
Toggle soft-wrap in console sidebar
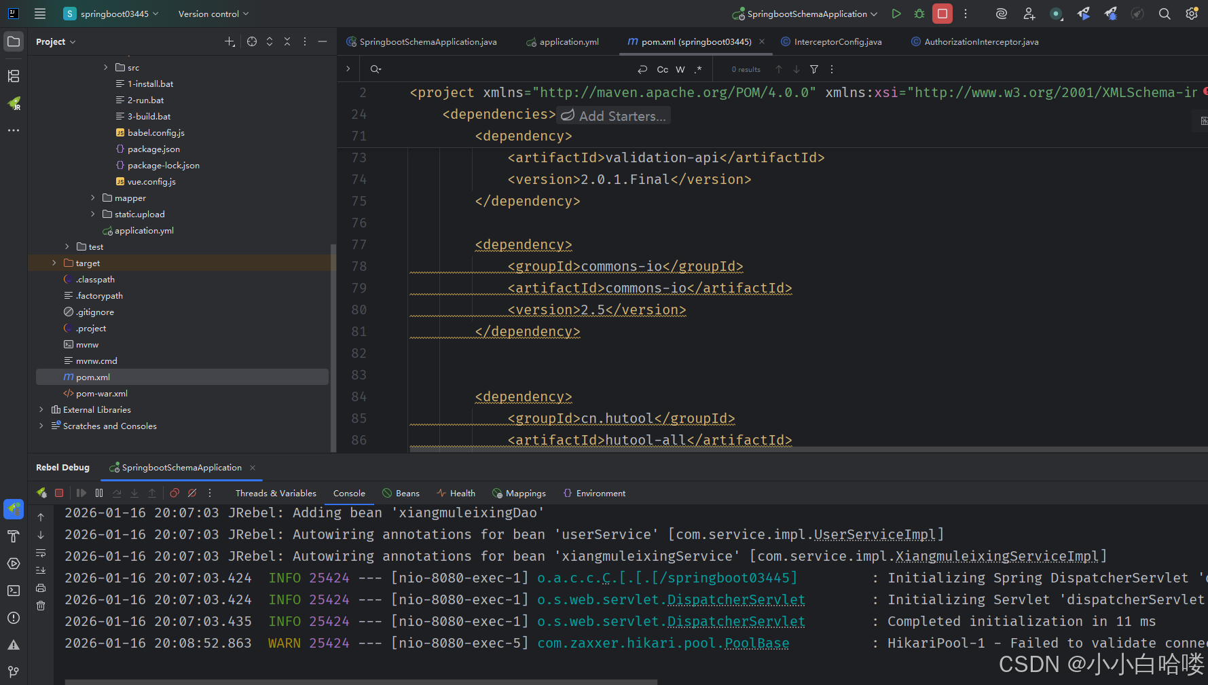(41, 553)
